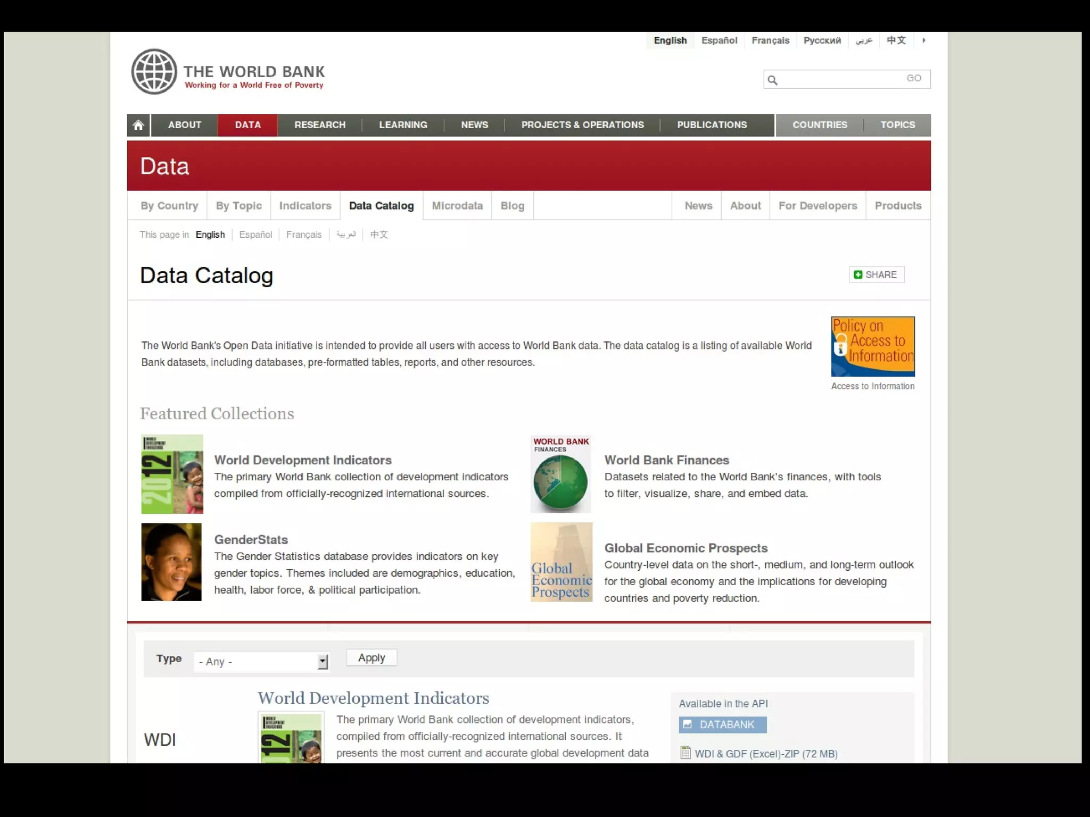1090x817 pixels.
Task: Open the GenderStats portrait thumbnail
Action: pos(171,562)
